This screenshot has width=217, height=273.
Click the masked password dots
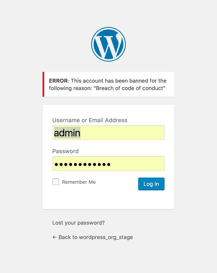tap(83, 164)
